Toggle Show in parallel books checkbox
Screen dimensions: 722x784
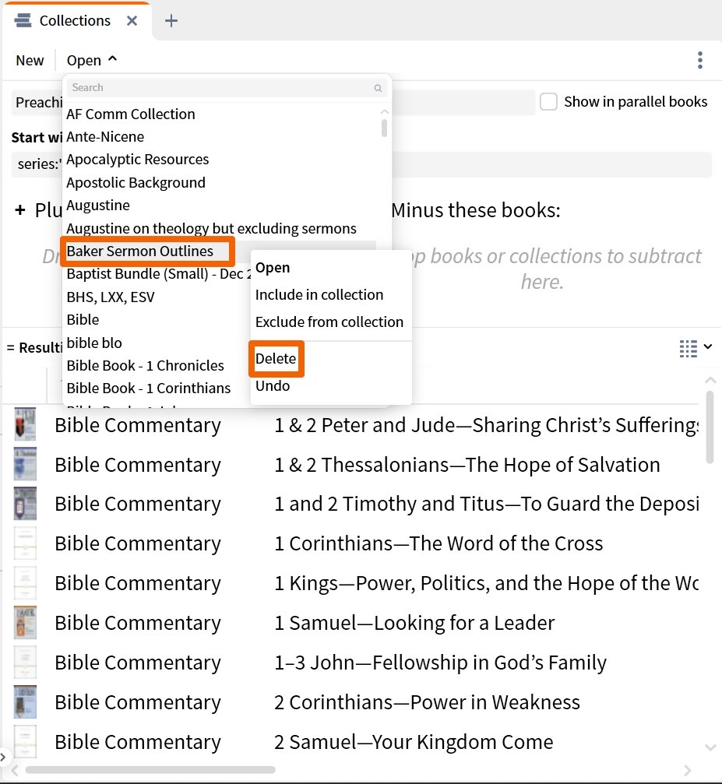click(548, 101)
